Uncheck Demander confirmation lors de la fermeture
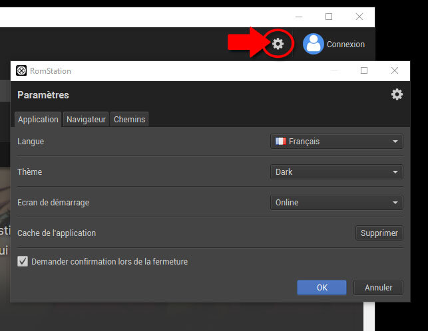The image size is (428, 331). click(x=23, y=262)
